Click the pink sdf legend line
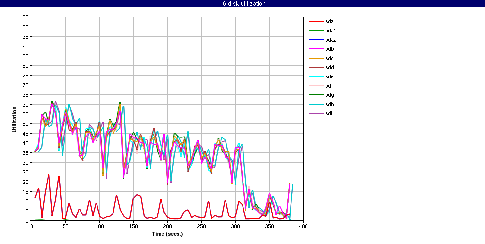 coord(316,86)
